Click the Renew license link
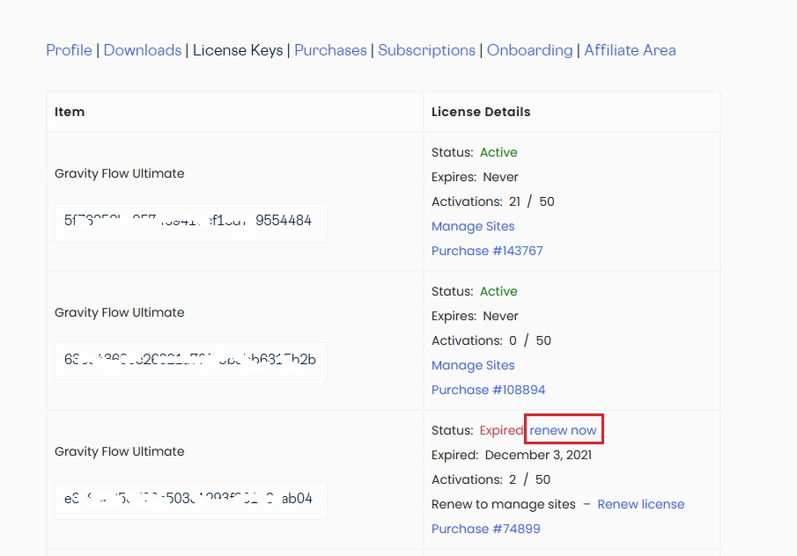Image resolution: width=797 pixels, height=556 pixels. [640, 504]
